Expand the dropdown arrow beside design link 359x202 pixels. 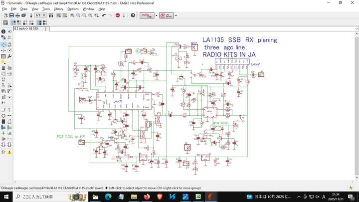point(156,15)
